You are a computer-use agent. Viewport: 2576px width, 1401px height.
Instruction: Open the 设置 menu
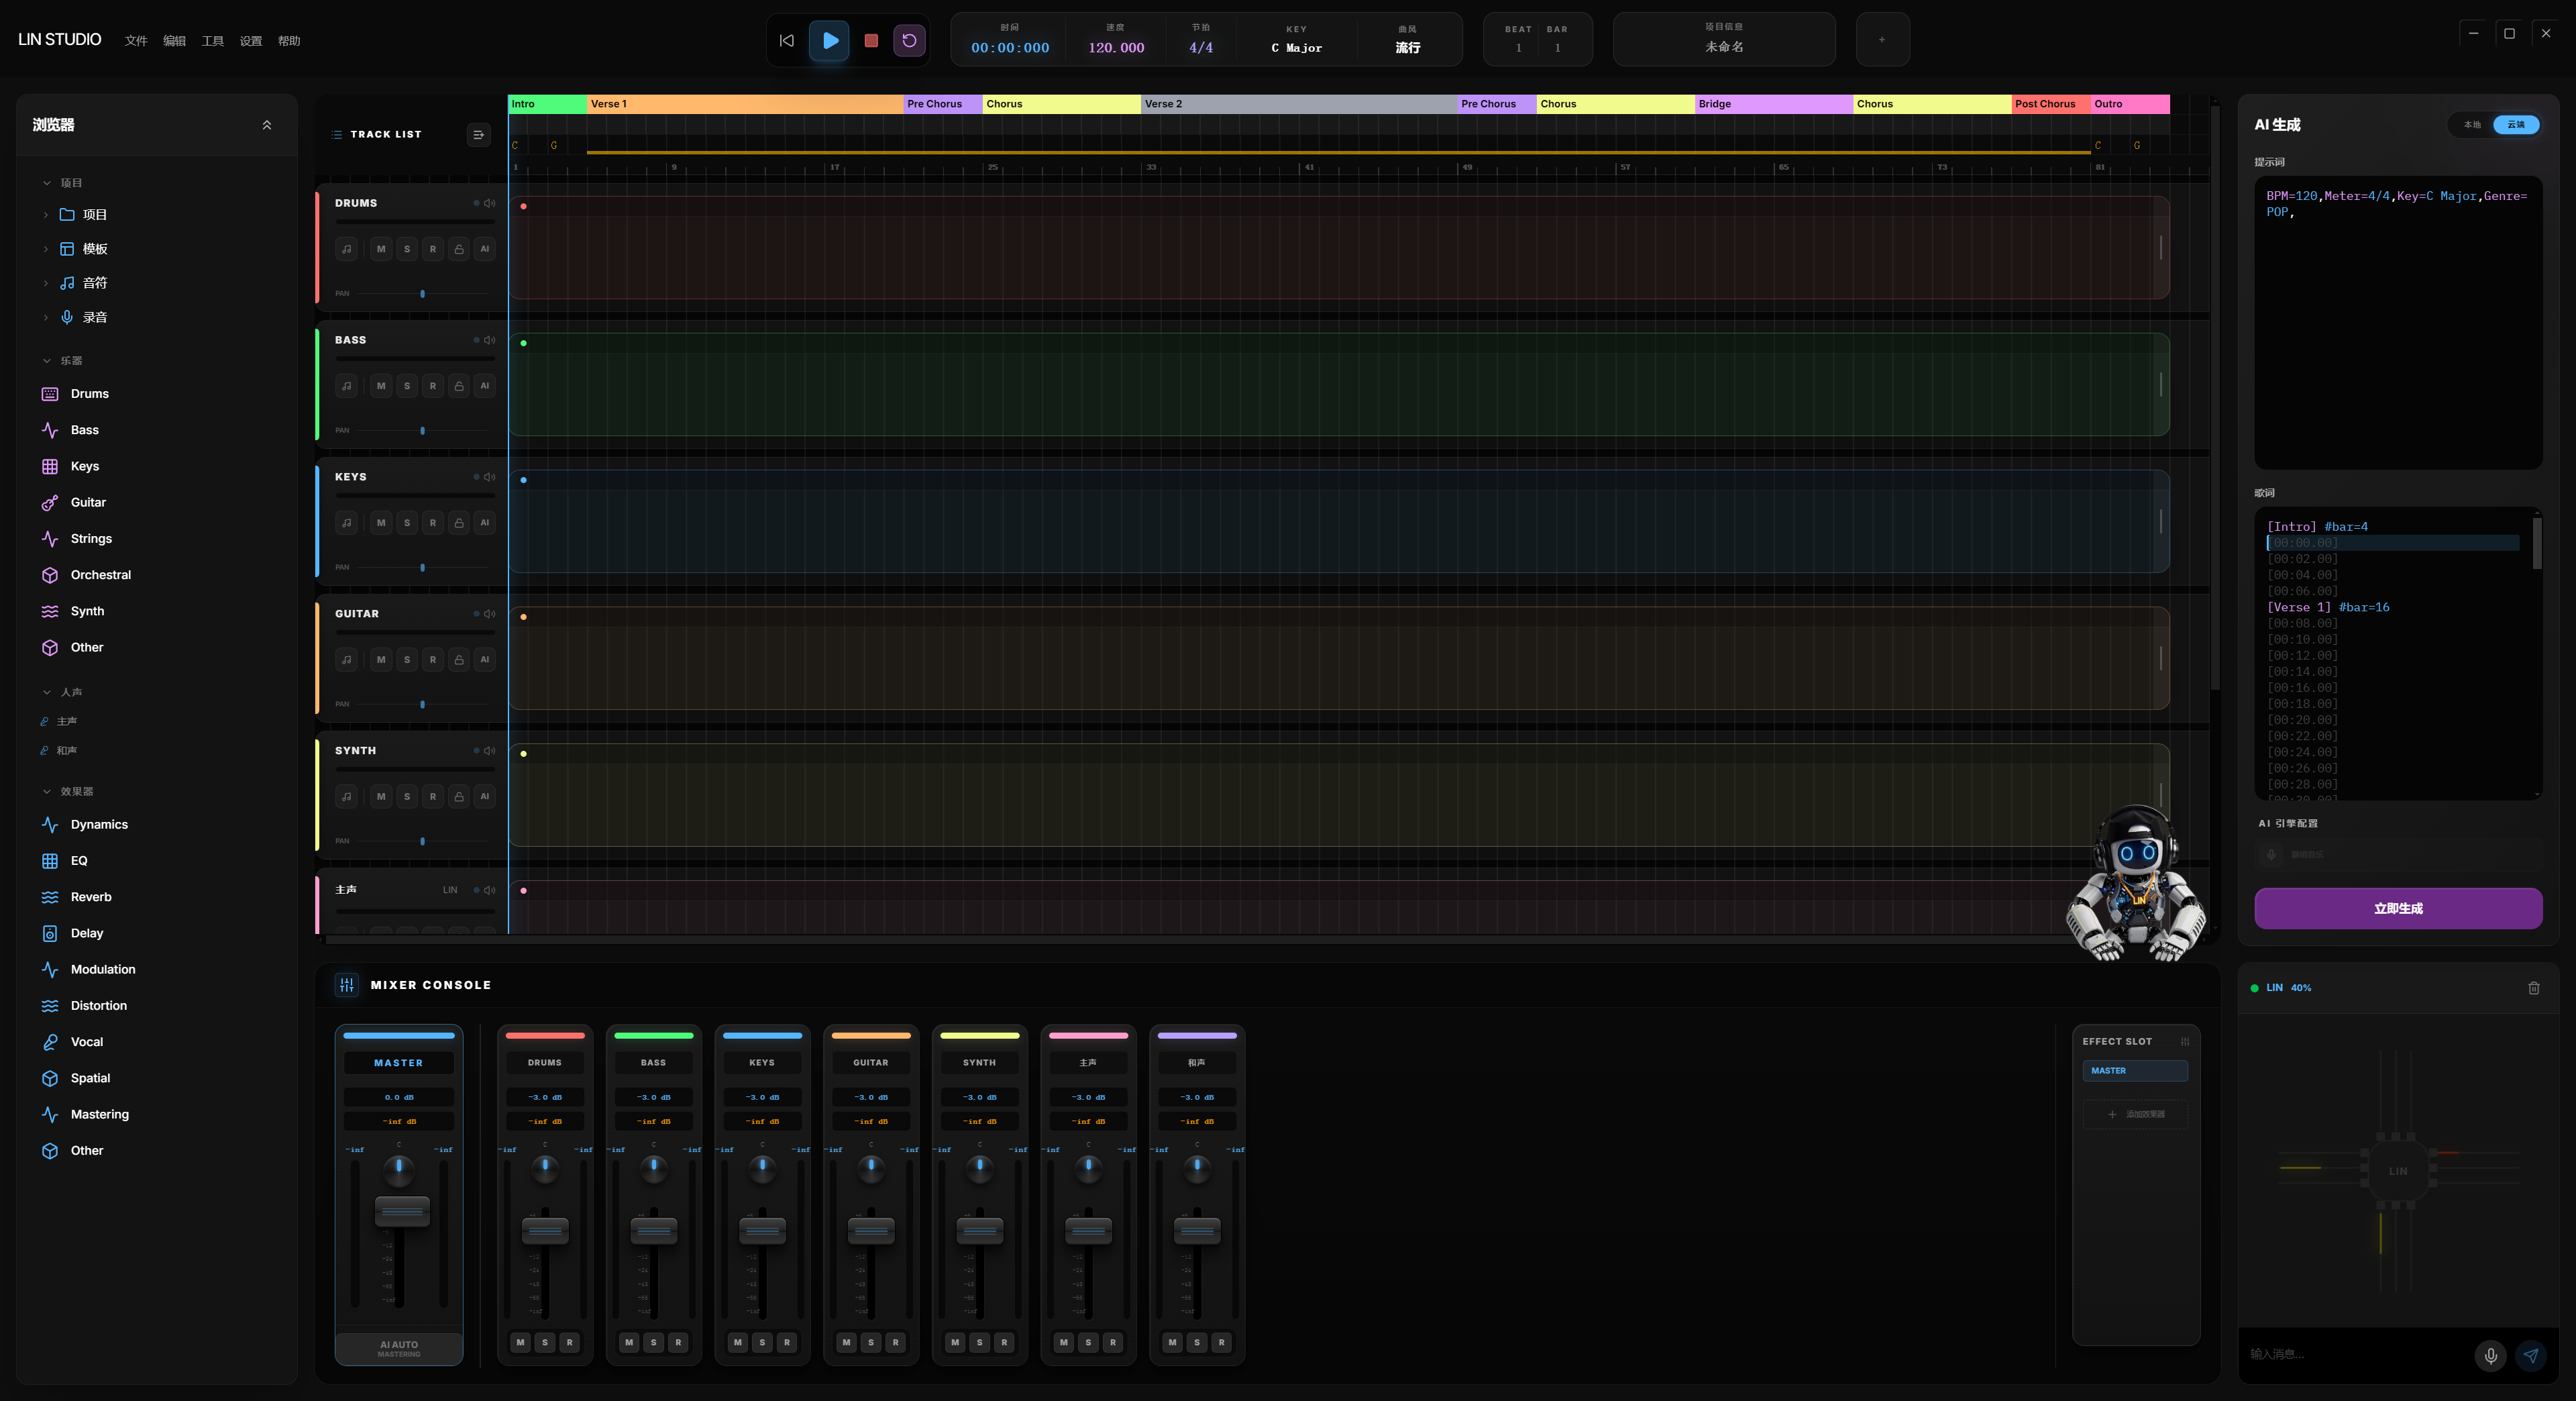[x=251, y=41]
